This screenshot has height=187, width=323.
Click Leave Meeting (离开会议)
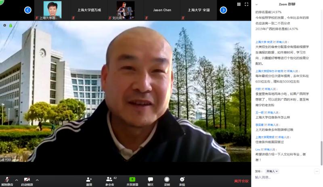[x=241, y=181]
